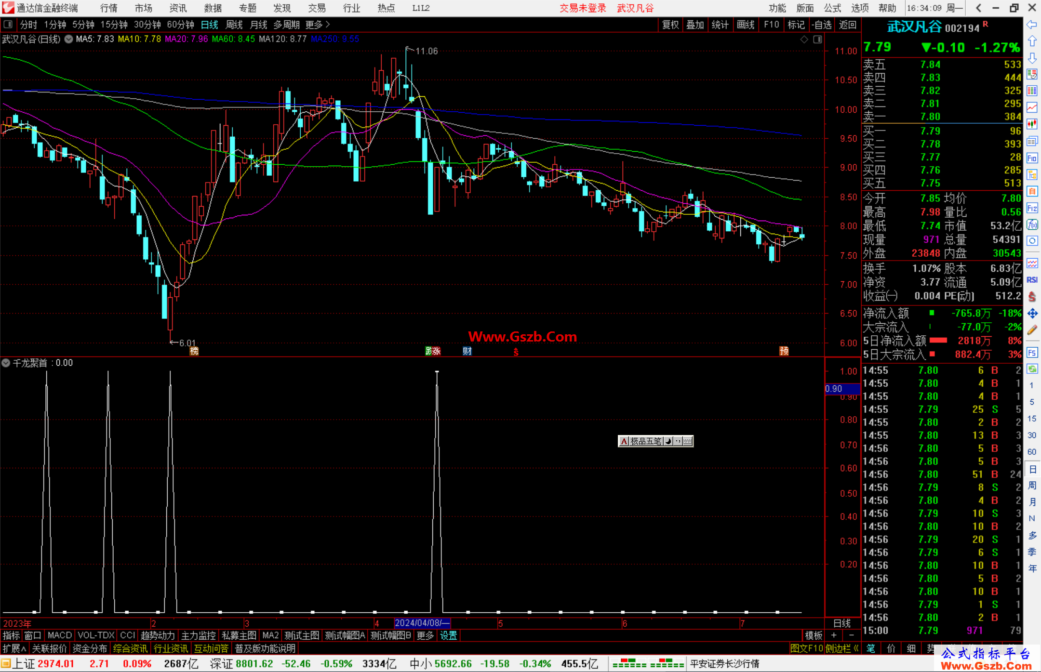
Task: Click the 叠加 overlay button
Action: (x=695, y=25)
